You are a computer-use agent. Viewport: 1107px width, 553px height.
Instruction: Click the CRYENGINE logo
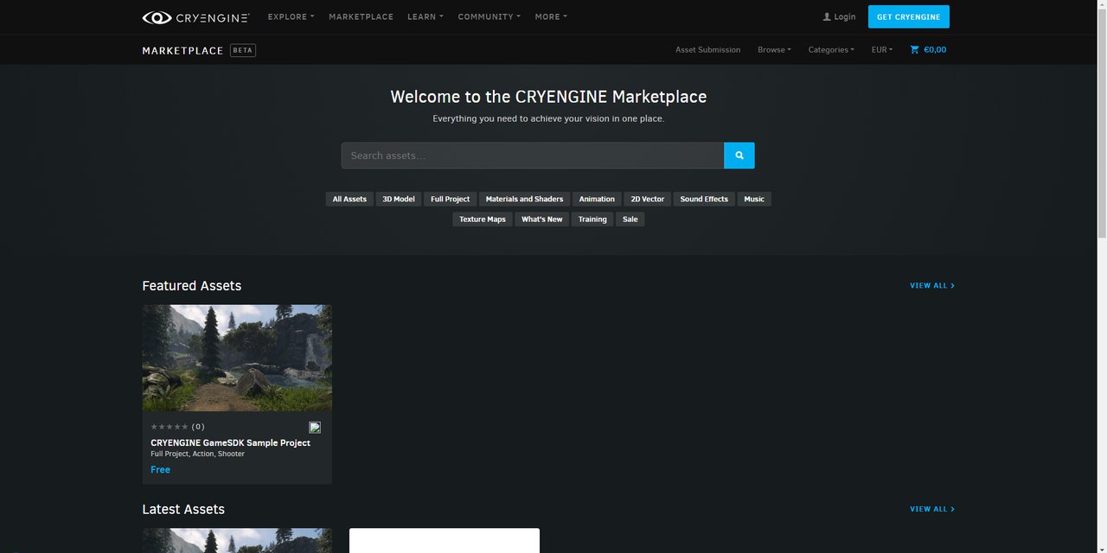[196, 16]
